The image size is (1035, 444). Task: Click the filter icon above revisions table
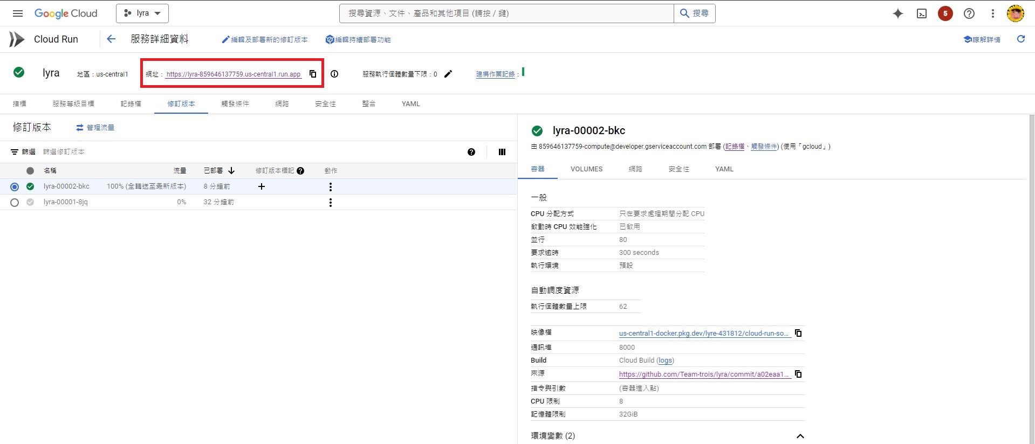point(15,152)
